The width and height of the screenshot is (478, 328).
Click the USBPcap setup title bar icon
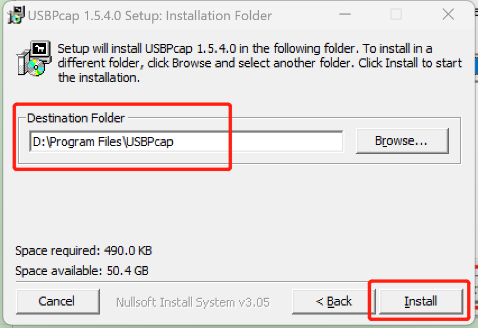[x=16, y=15]
